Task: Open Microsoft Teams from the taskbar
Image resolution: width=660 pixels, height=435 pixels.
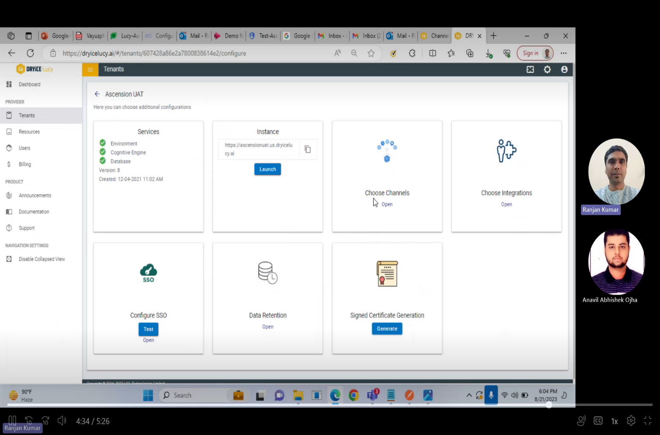Action: [x=372, y=395]
